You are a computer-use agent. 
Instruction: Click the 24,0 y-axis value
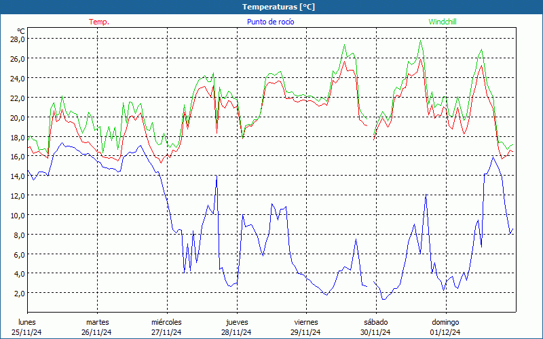click(18, 78)
